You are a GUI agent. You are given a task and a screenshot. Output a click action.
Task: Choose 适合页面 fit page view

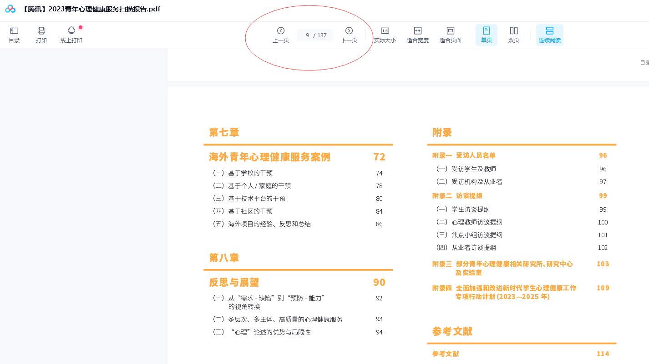pyautogui.click(x=450, y=35)
